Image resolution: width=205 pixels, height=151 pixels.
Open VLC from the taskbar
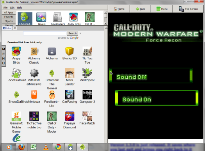click(46, 147)
